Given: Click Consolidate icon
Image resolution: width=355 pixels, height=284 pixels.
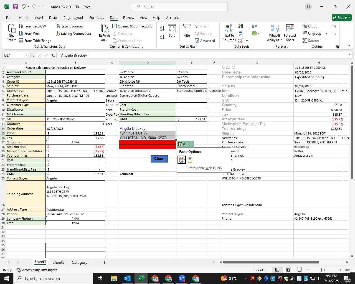Looking at the screenshot, I should pos(254,26).
